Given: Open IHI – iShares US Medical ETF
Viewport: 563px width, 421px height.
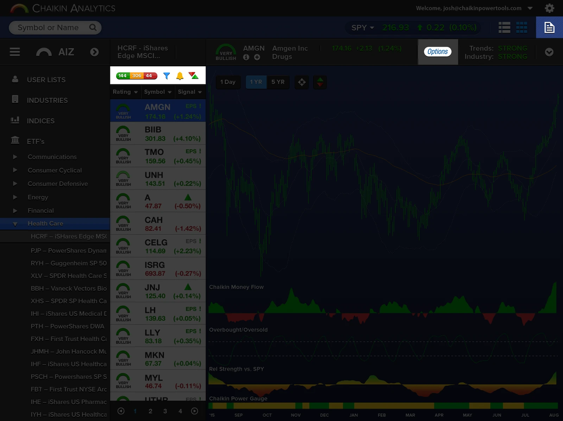Looking at the screenshot, I should [69, 314].
